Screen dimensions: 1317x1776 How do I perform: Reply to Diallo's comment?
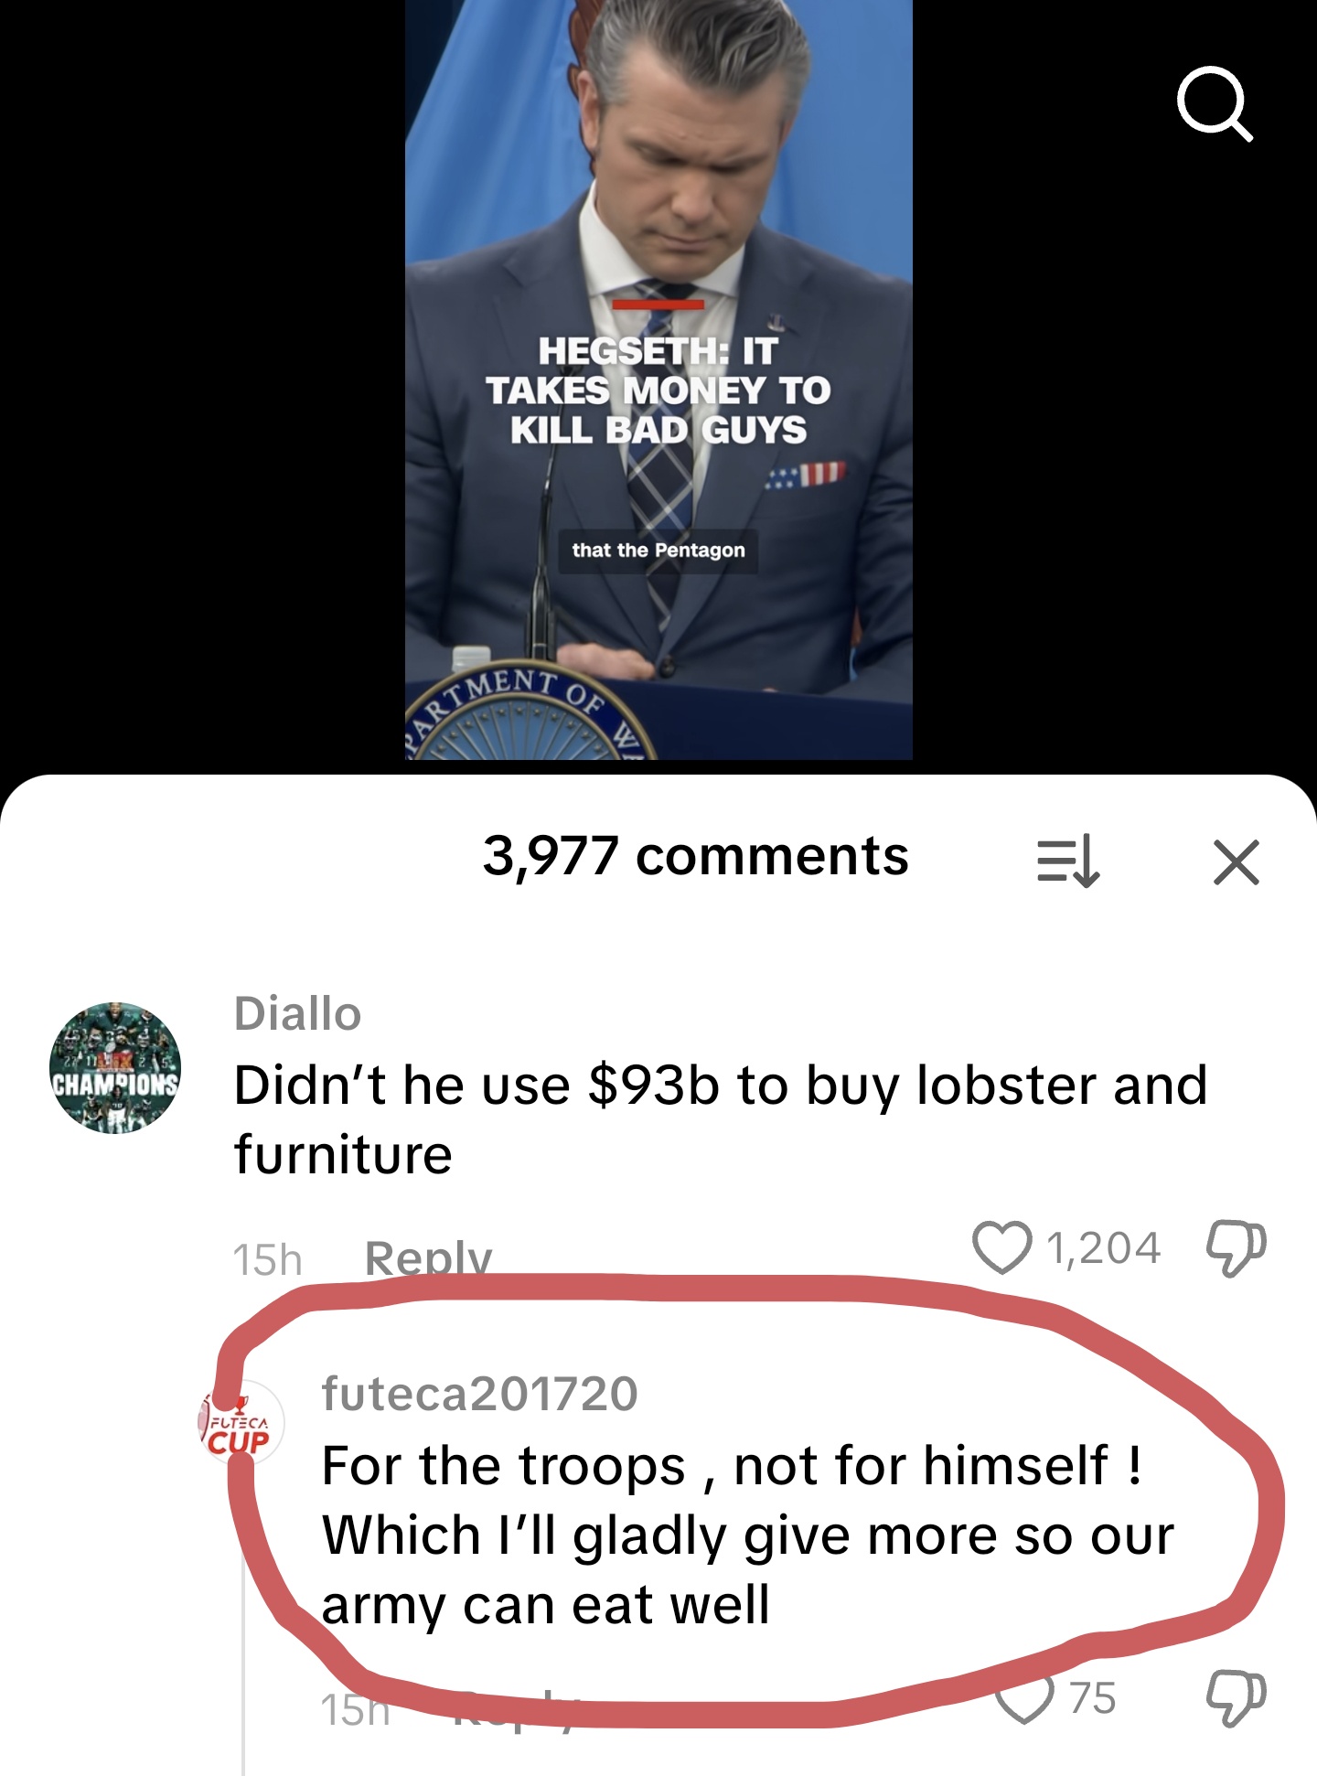point(428,1258)
